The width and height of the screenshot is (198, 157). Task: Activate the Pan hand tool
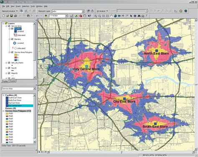[111, 16]
